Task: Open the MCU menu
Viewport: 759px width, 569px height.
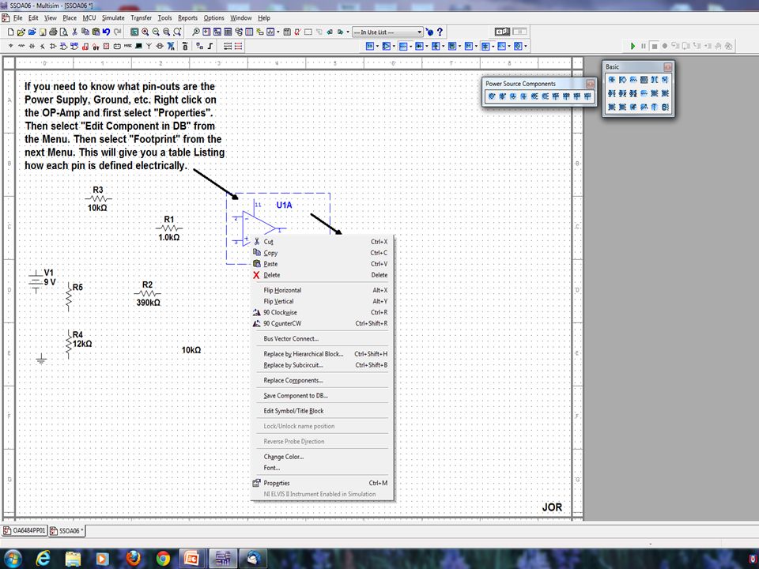Action: pyautogui.click(x=89, y=18)
